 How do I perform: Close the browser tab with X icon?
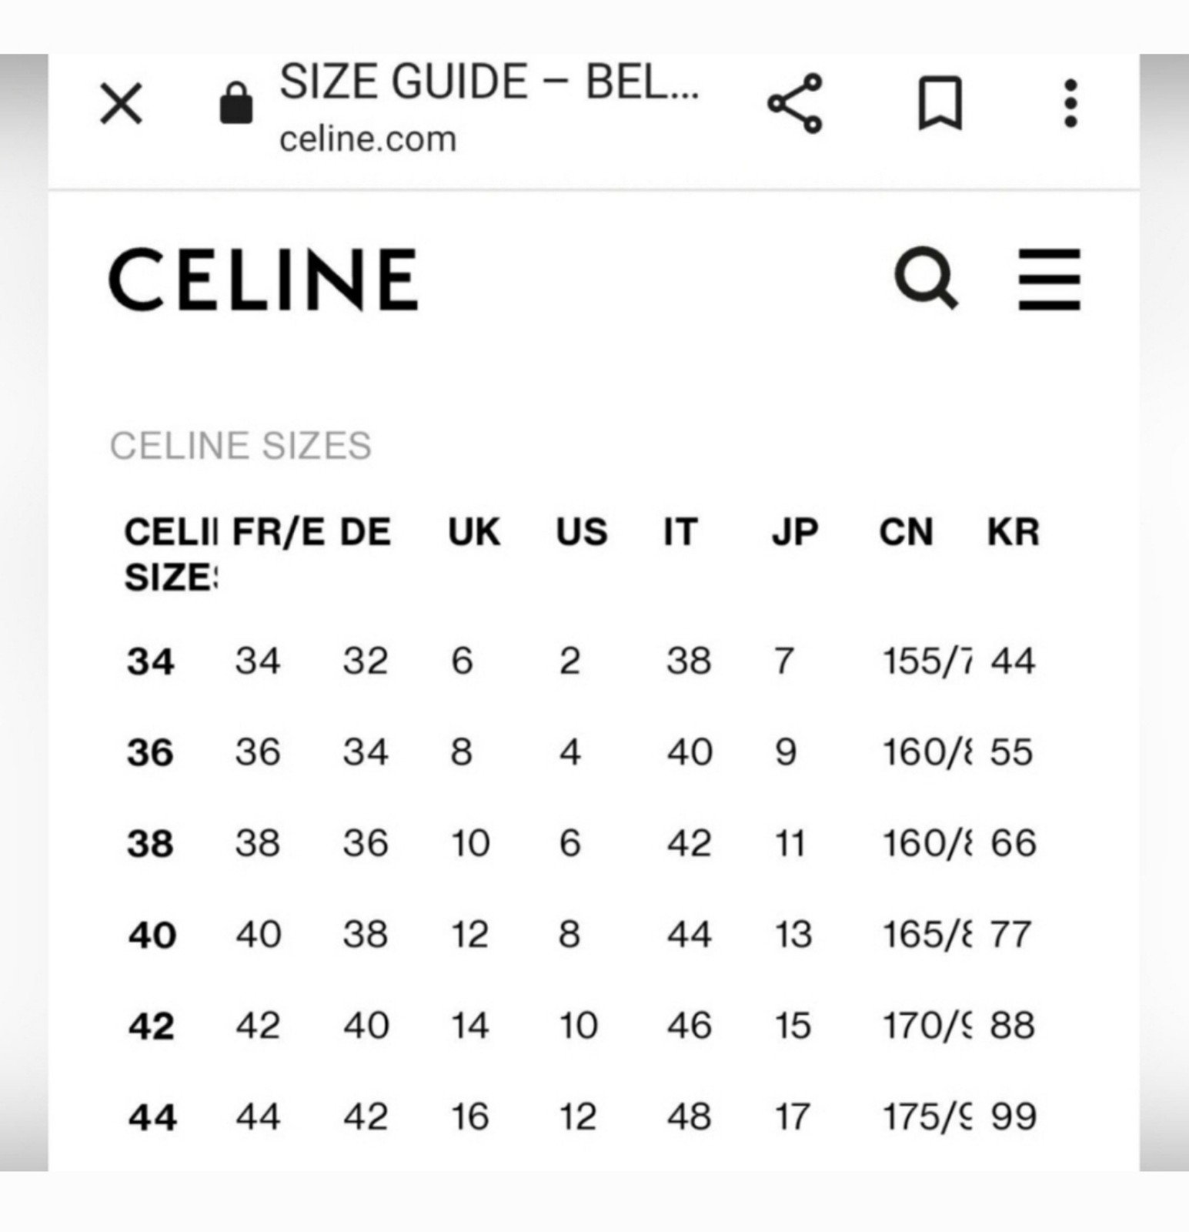122,104
